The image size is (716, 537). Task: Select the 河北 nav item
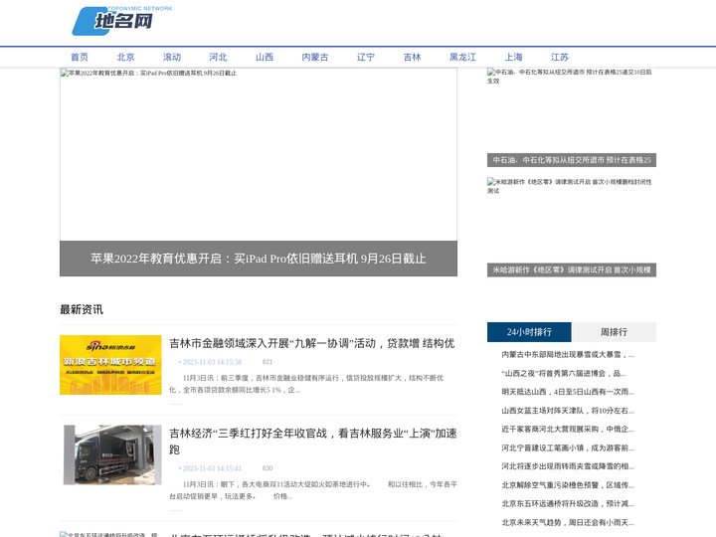pos(218,57)
